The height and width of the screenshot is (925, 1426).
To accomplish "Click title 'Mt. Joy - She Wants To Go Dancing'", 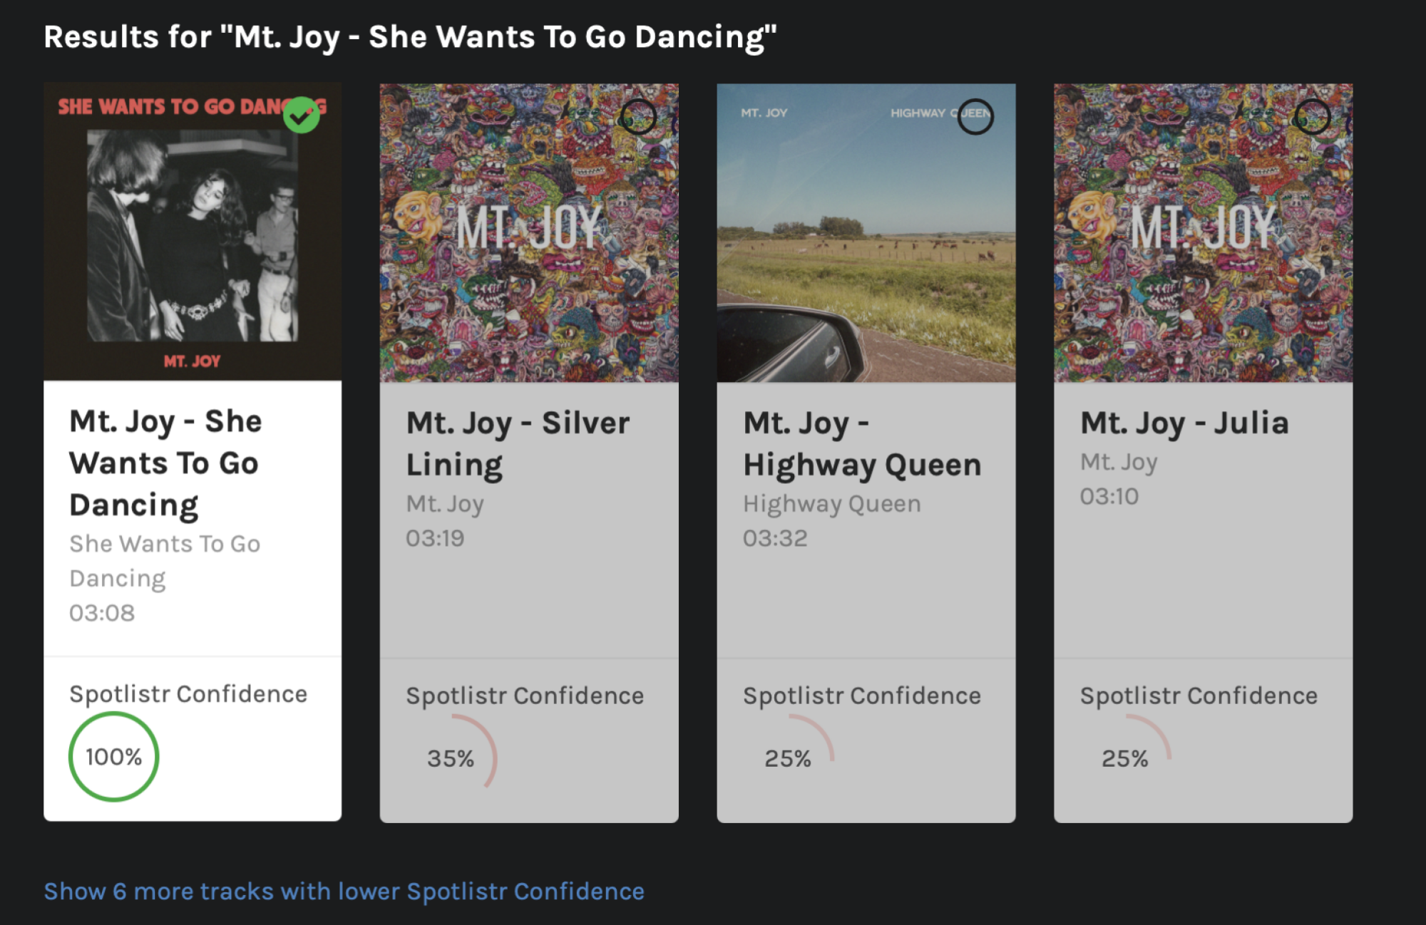I will pos(165,463).
